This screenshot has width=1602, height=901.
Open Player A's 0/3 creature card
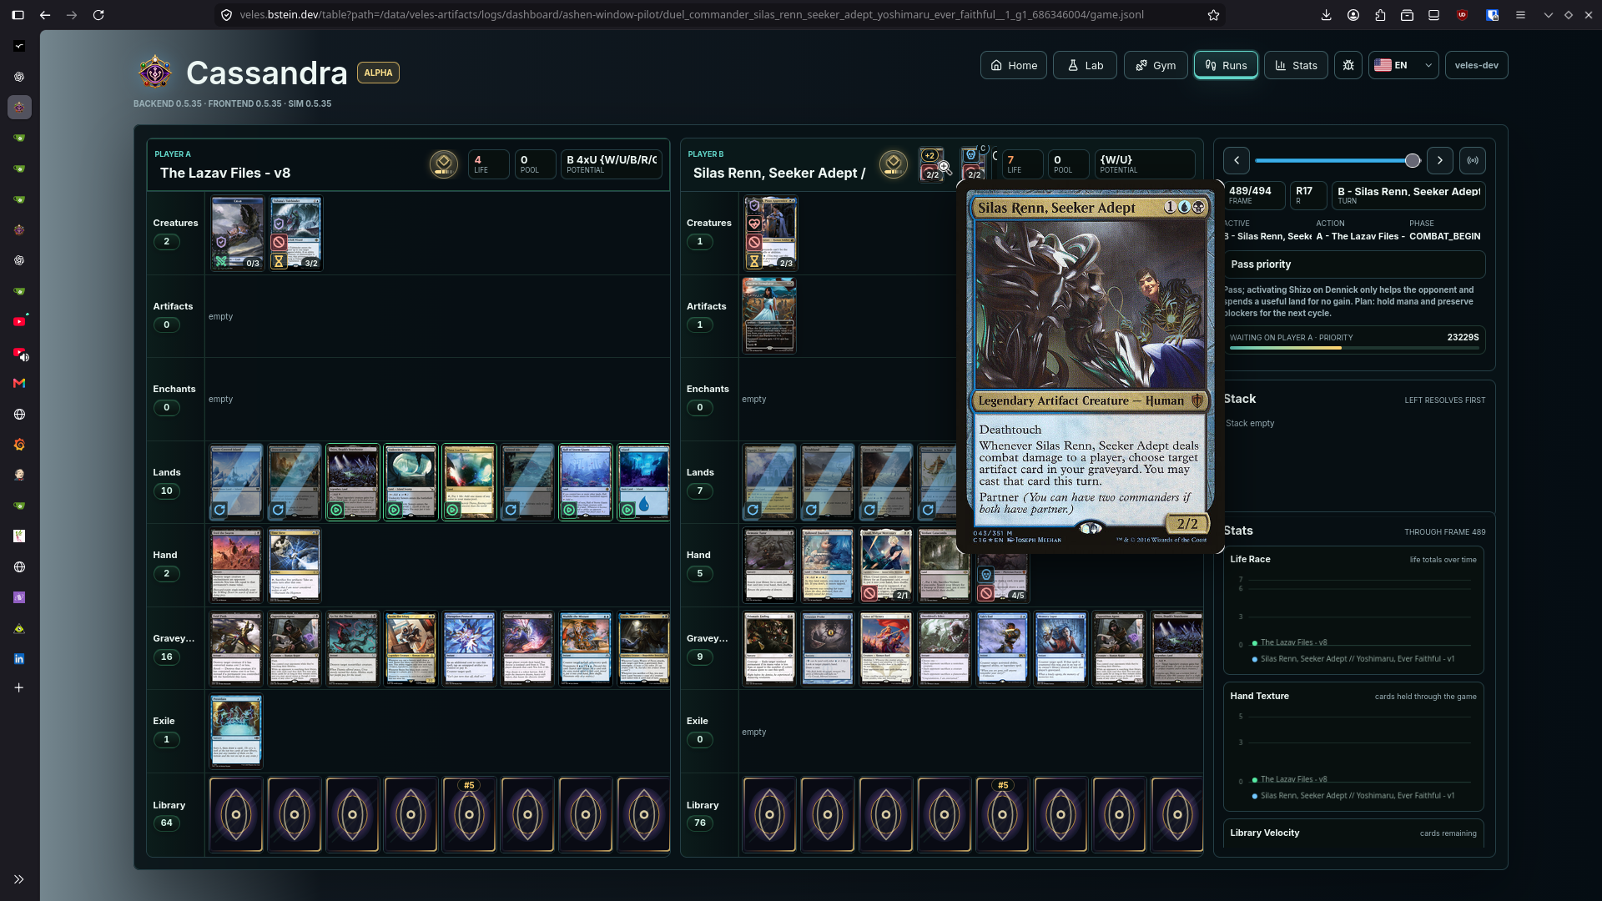(237, 234)
